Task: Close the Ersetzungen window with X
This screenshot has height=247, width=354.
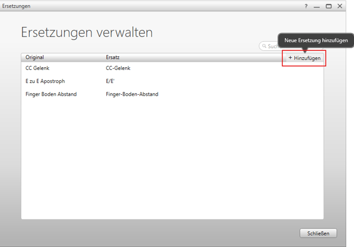Action: (340, 6)
